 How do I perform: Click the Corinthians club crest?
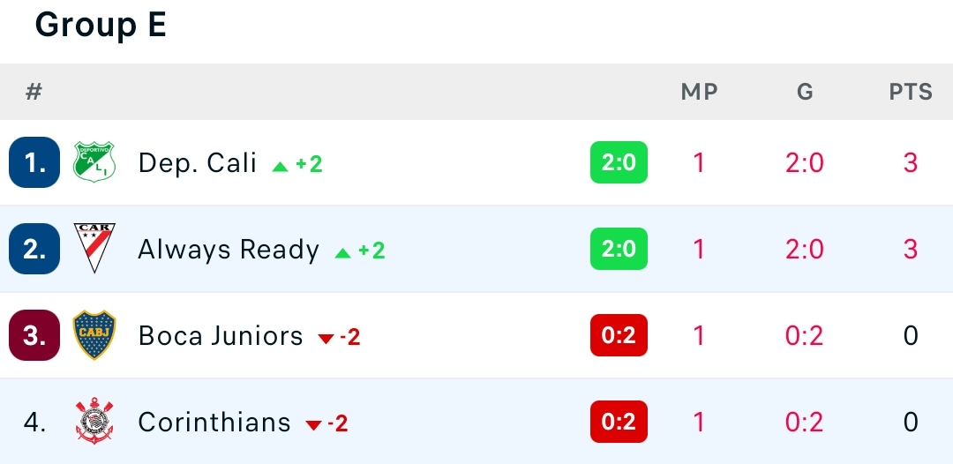94,422
